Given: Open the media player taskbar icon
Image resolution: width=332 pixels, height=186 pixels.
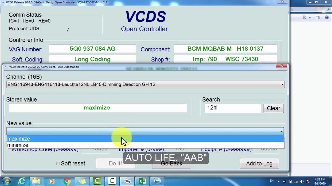Looking at the screenshot, I should pos(51,181).
